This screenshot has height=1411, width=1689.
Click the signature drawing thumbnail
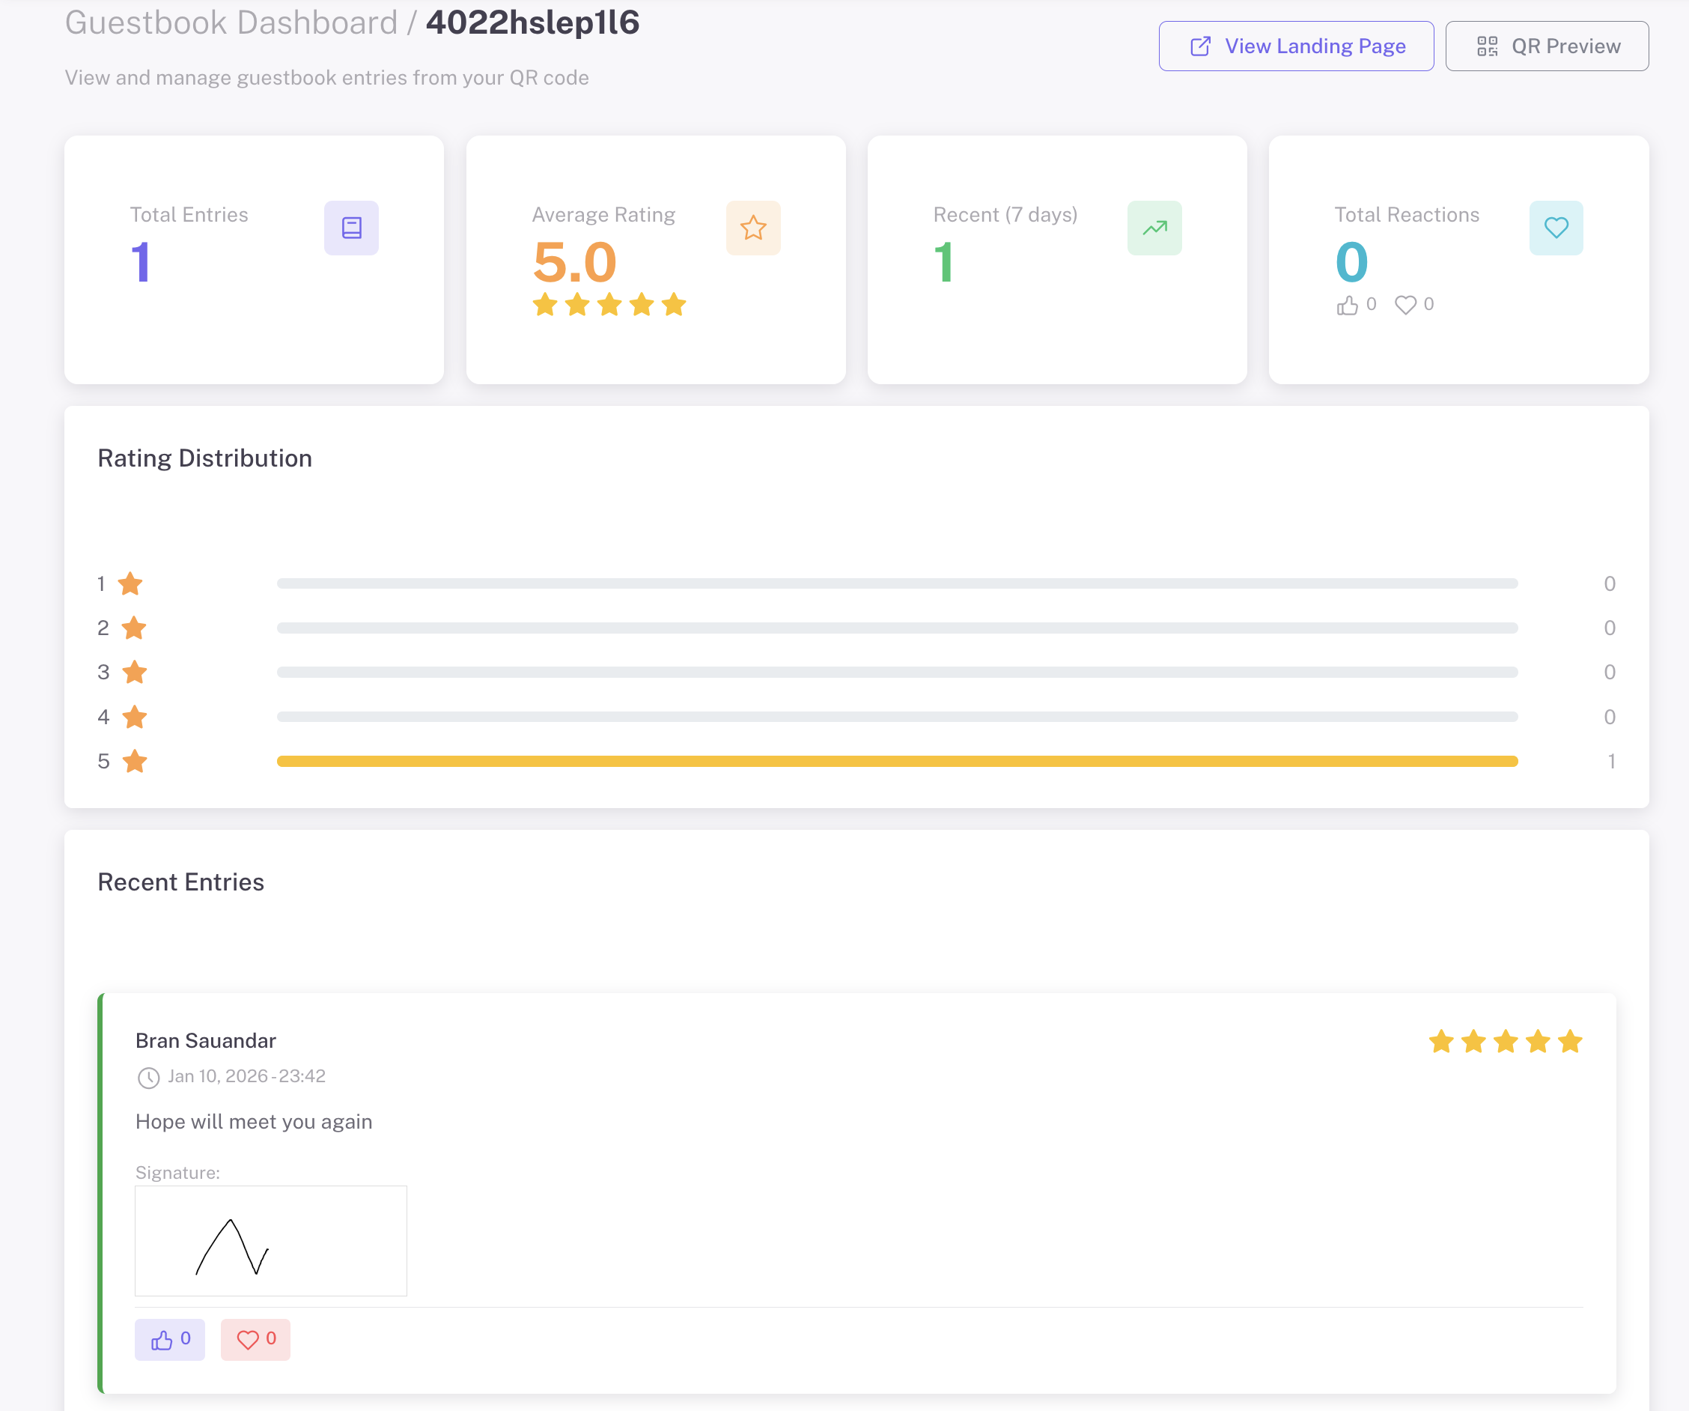(x=270, y=1241)
